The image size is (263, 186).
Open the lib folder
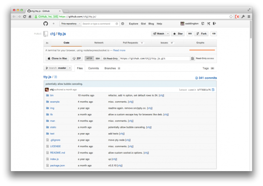point(51,114)
